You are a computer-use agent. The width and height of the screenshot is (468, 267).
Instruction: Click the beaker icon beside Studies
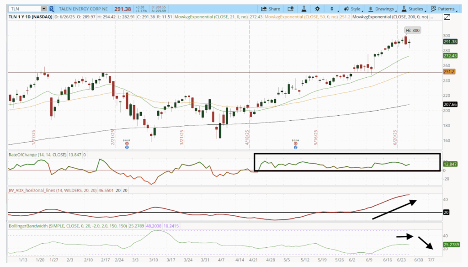tap(404, 9)
